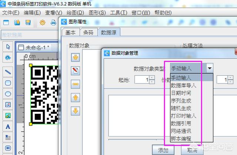
Task: Choose 脚本编程 from dropdown list
Action: coord(192,139)
